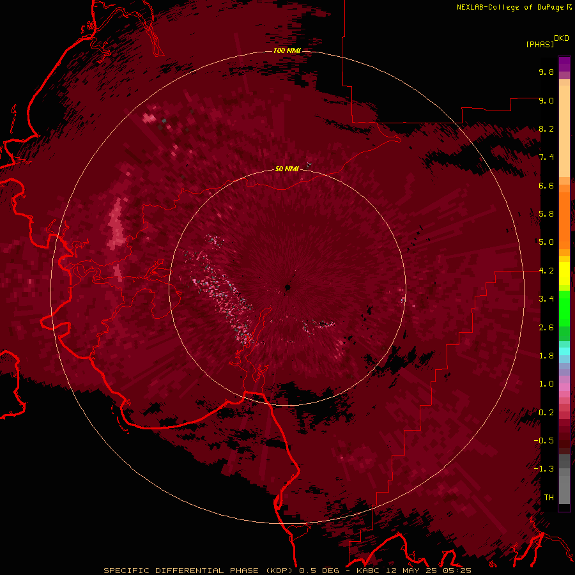
Task: Click the TH label on the color scale
Action: (549, 498)
